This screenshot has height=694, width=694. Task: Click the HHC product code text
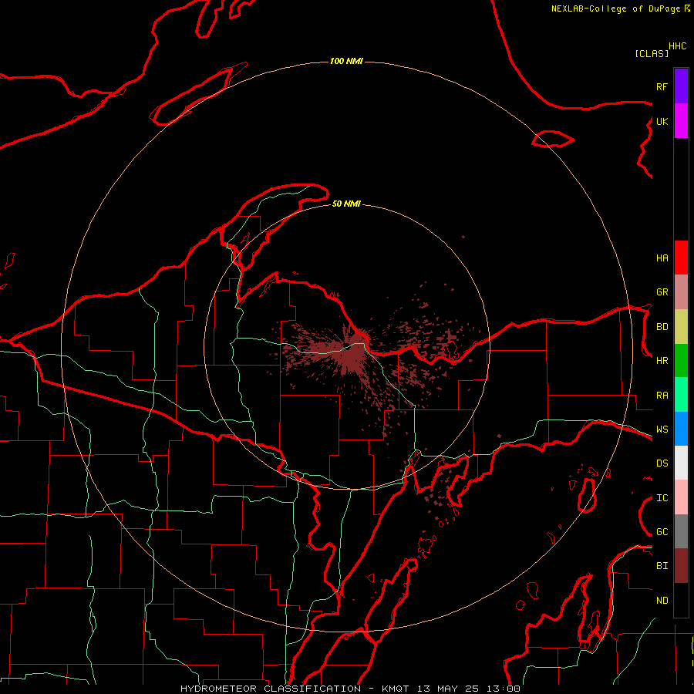(x=677, y=46)
